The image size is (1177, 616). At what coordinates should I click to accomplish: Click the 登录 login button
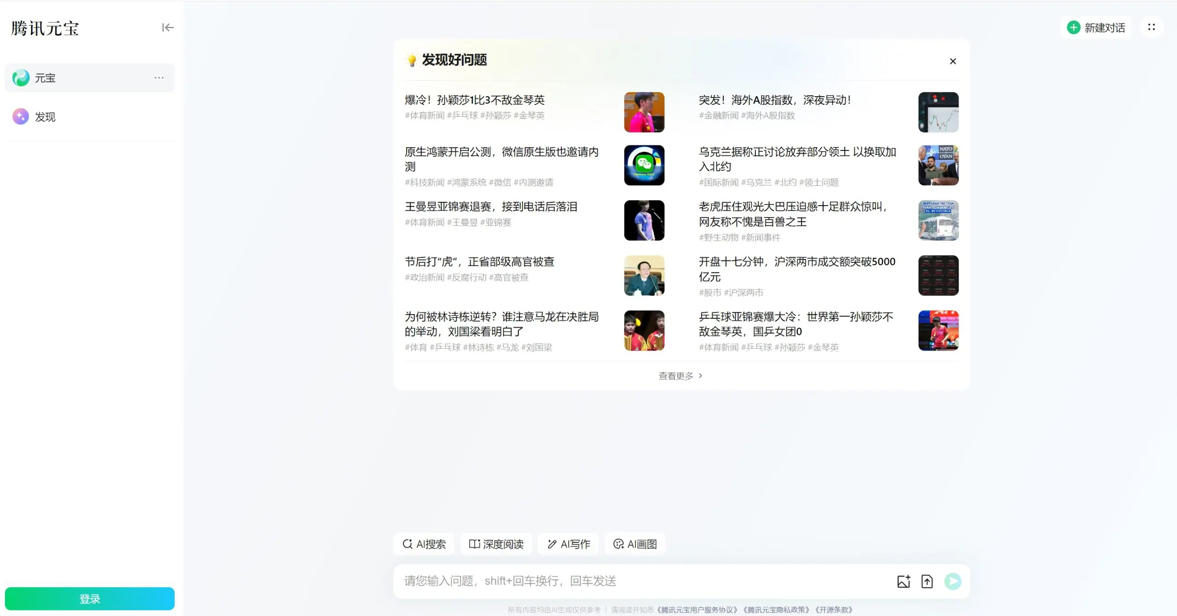[90, 599]
